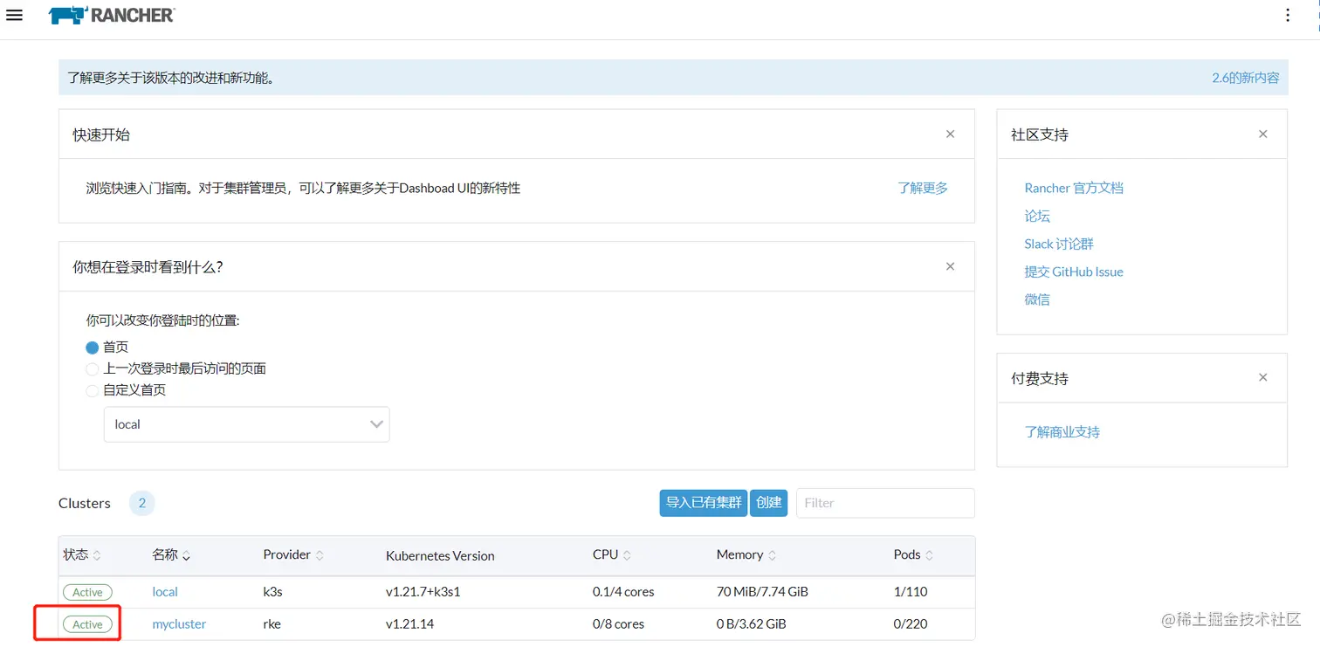The image size is (1320, 647).
Task: Click version cell v1.21.7+k3s1
Action: coord(423,592)
